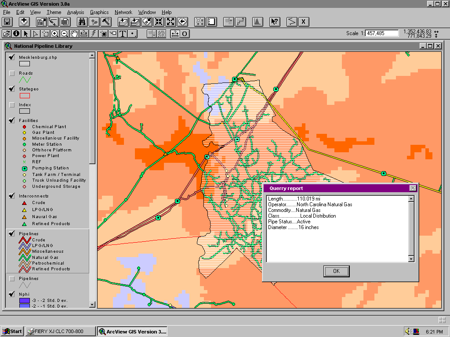
Task: Enable the Index theme
Action: coord(12,105)
